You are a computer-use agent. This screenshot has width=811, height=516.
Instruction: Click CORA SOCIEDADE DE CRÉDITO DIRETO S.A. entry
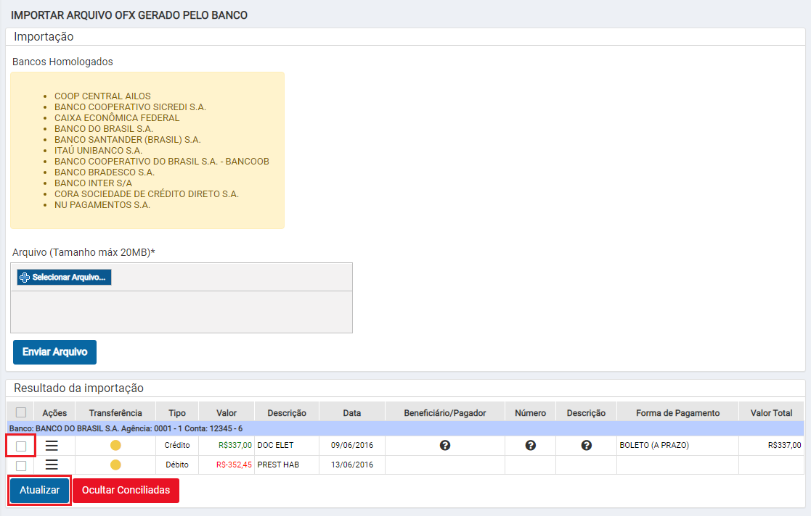(x=147, y=193)
